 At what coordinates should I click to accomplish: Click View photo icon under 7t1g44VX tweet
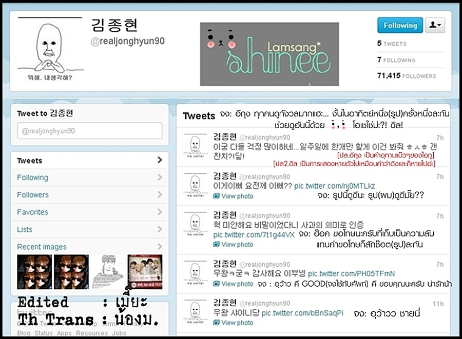click(217, 244)
